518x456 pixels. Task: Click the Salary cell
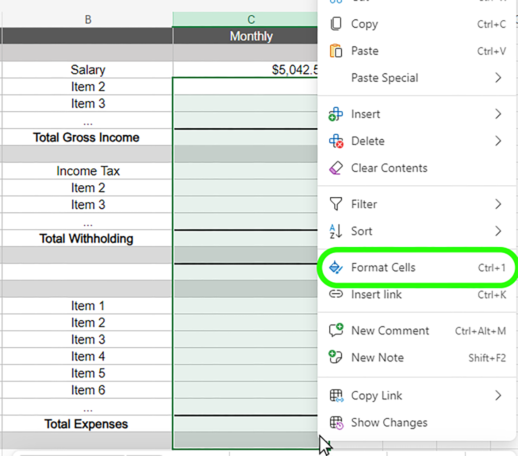coord(88,70)
